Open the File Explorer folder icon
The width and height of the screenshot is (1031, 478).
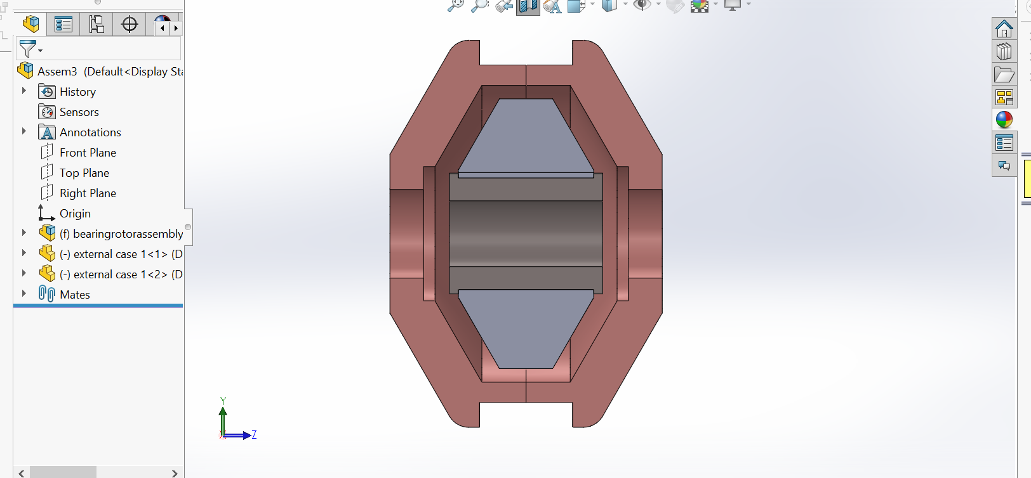(1004, 74)
